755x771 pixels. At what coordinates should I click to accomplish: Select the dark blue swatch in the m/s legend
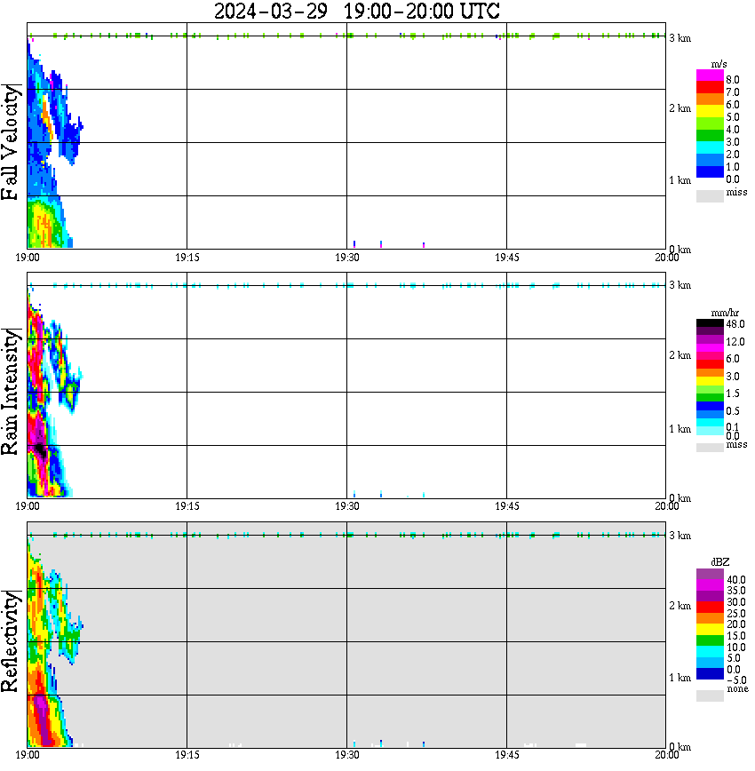coord(710,171)
